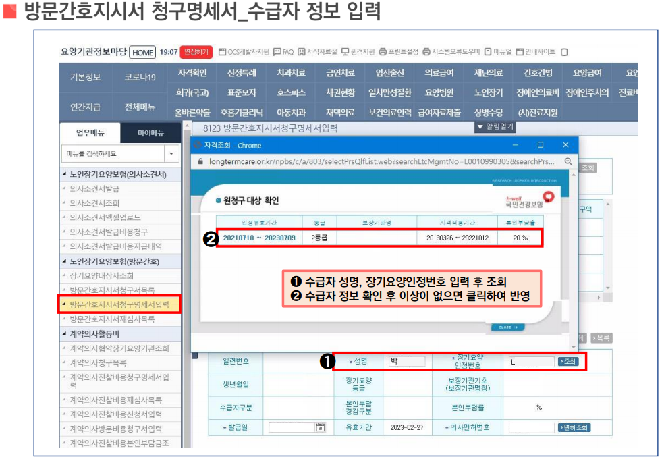The width and height of the screenshot is (664, 459).
Task: Open the 메뉴를 검색하세요 dropdown arrow
Action: click(171, 153)
